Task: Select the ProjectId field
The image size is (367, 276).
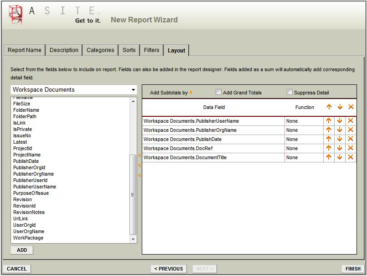Action: pos(22,148)
